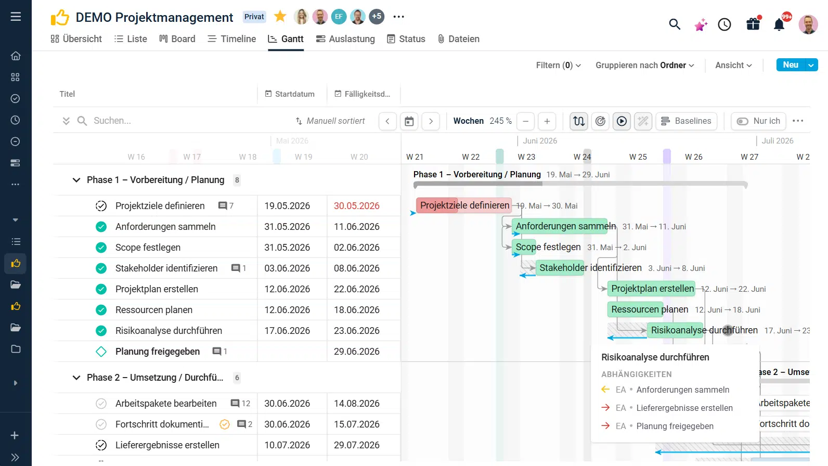The height and width of the screenshot is (466, 828).
Task: Switch to the Auslastung tab
Action: [x=345, y=39]
